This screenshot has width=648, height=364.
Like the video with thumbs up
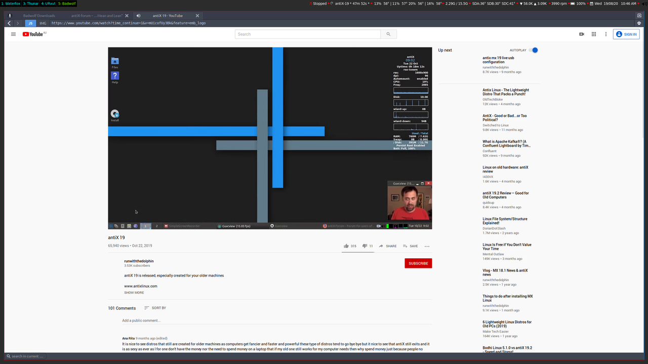tap(350, 246)
